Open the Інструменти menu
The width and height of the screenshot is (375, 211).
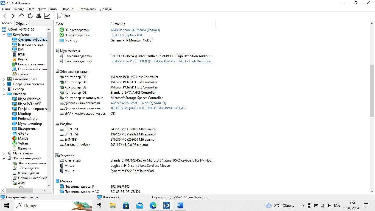pos(87,9)
